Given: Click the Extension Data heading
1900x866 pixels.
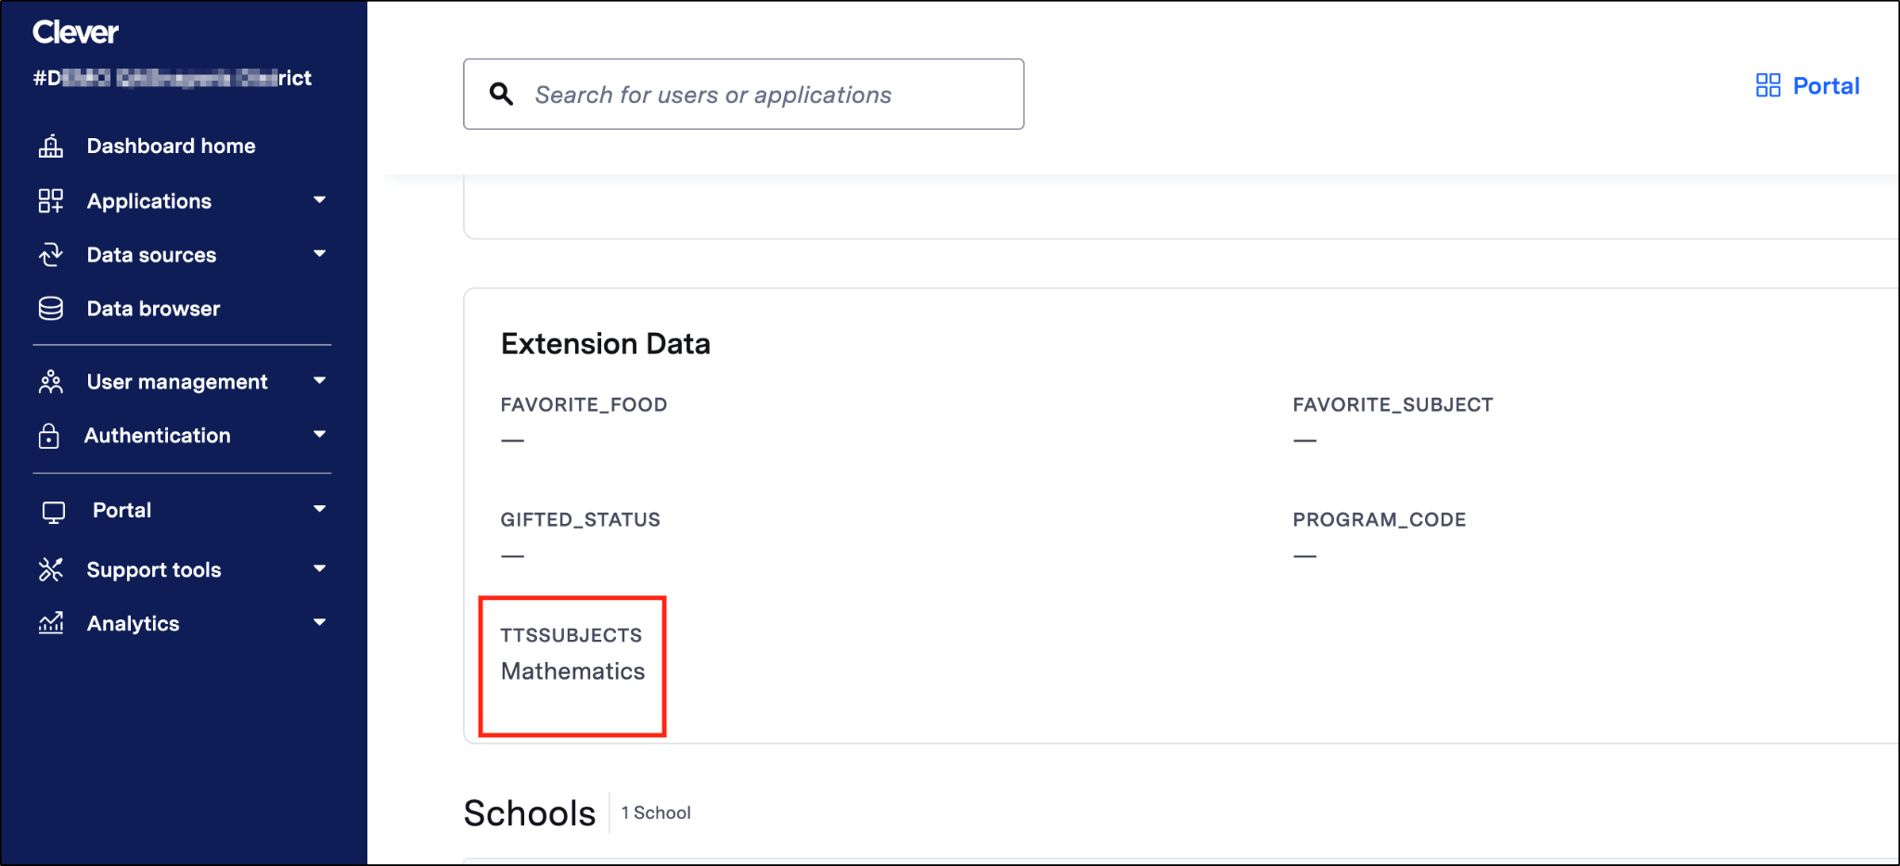Looking at the screenshot, I should click(605, 344).
